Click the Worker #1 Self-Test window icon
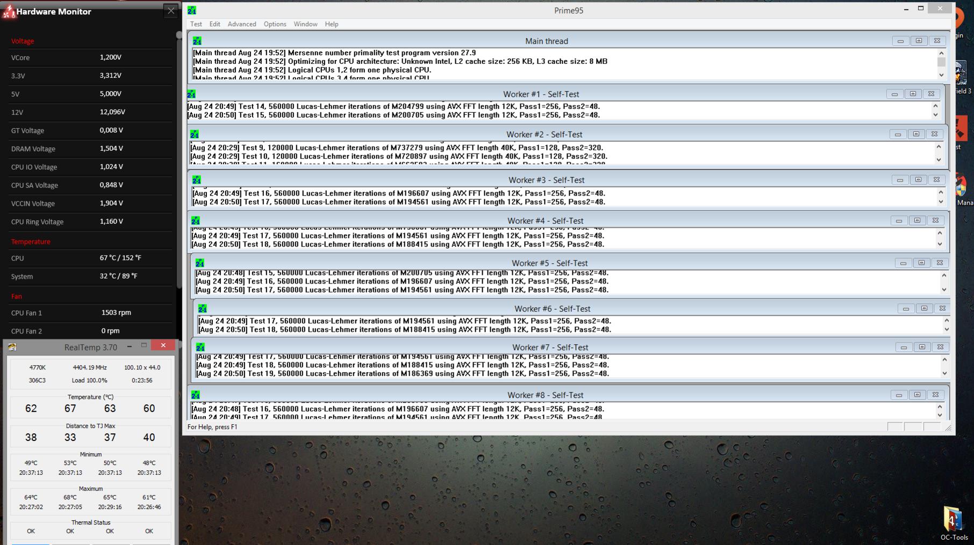Screen dimensions: 974x545 point(191,94)
